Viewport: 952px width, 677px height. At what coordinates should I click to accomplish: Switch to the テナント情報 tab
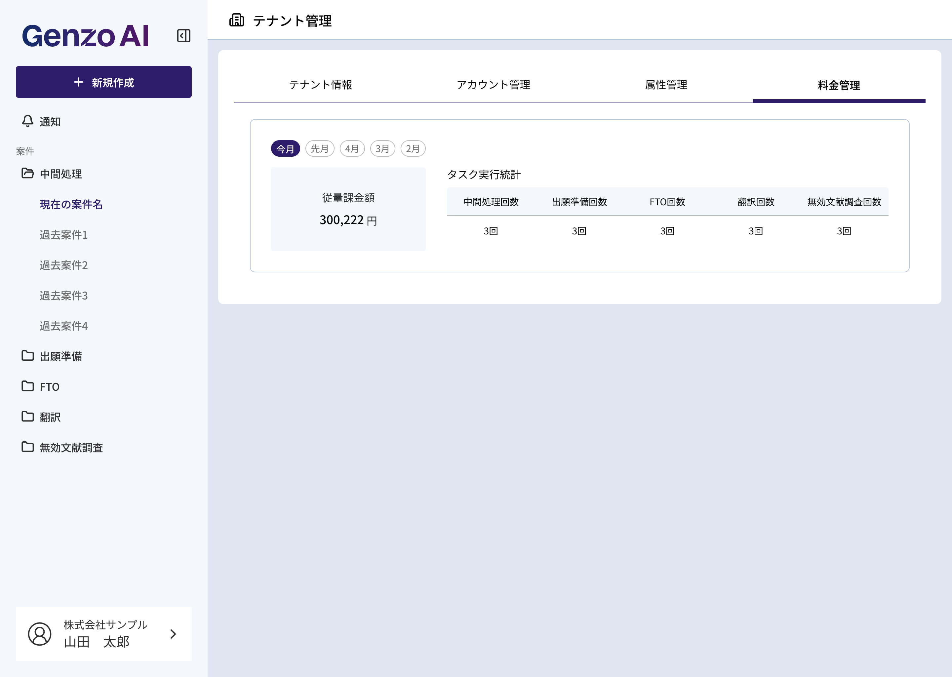321,85
